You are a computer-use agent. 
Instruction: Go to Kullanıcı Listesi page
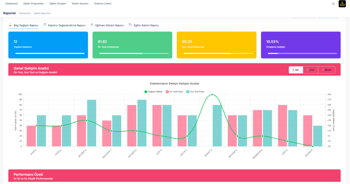tap(103, 3)
